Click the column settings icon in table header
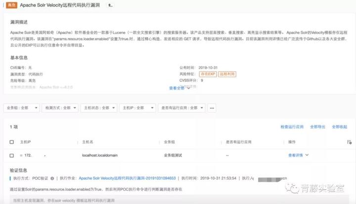 click(349, 142)
